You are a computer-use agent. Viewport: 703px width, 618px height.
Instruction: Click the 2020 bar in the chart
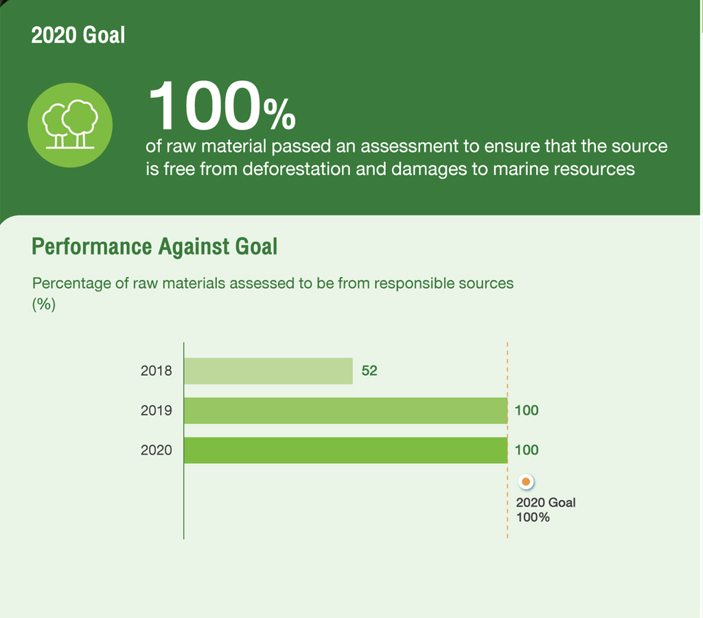346,450
